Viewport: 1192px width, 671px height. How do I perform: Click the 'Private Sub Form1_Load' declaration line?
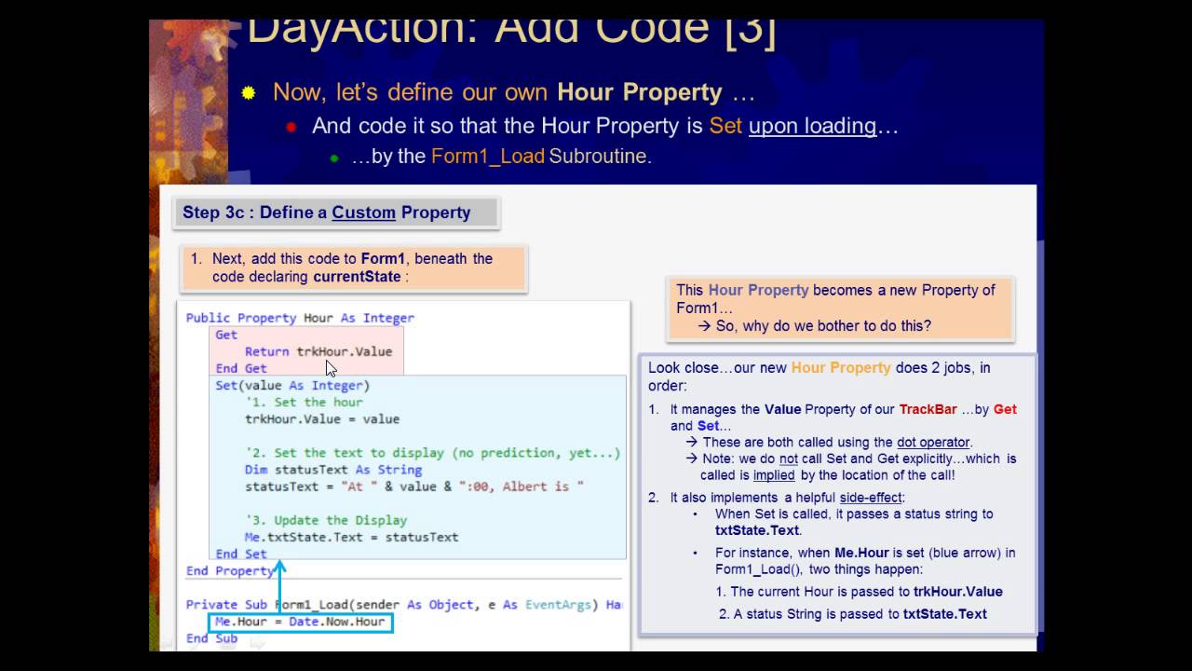point(403,605)
